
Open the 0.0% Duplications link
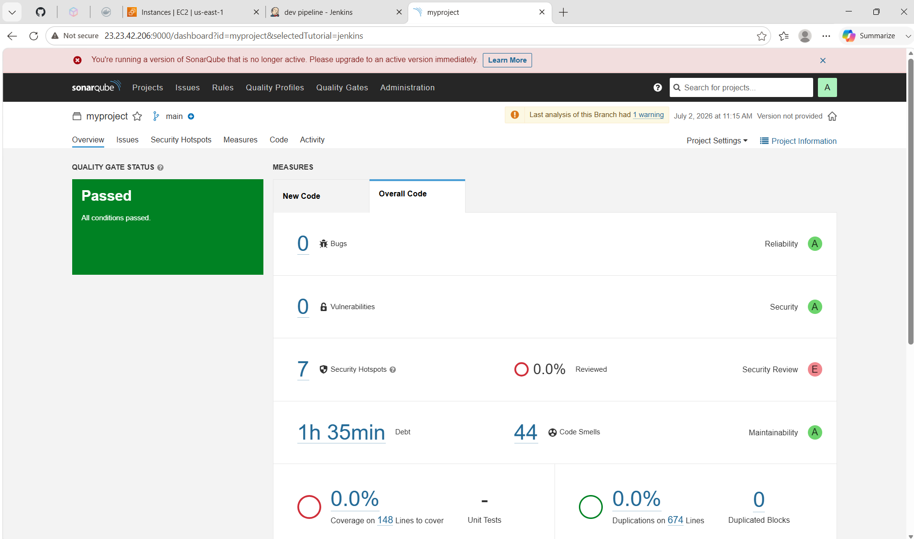pos(636,499)
